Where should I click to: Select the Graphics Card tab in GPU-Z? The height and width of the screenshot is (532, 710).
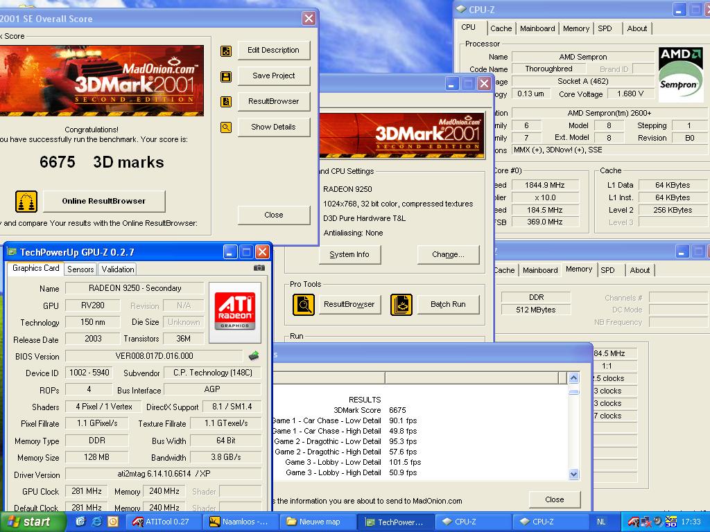coord(36,268)
